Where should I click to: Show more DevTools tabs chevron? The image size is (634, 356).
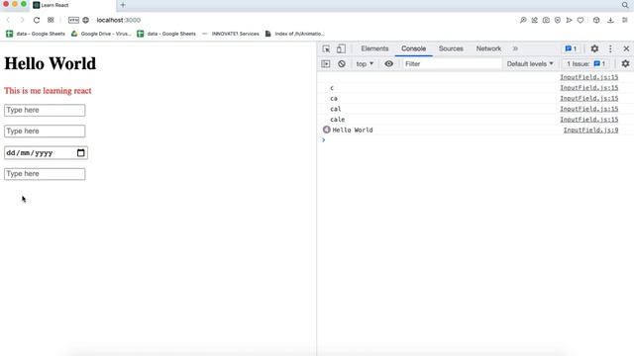(x=515, y=48)
